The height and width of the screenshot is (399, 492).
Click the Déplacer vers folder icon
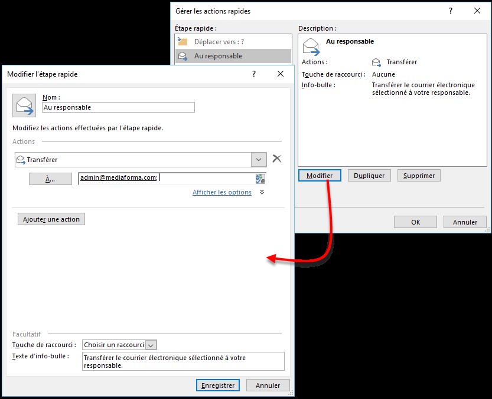click(x=183, y=41)
